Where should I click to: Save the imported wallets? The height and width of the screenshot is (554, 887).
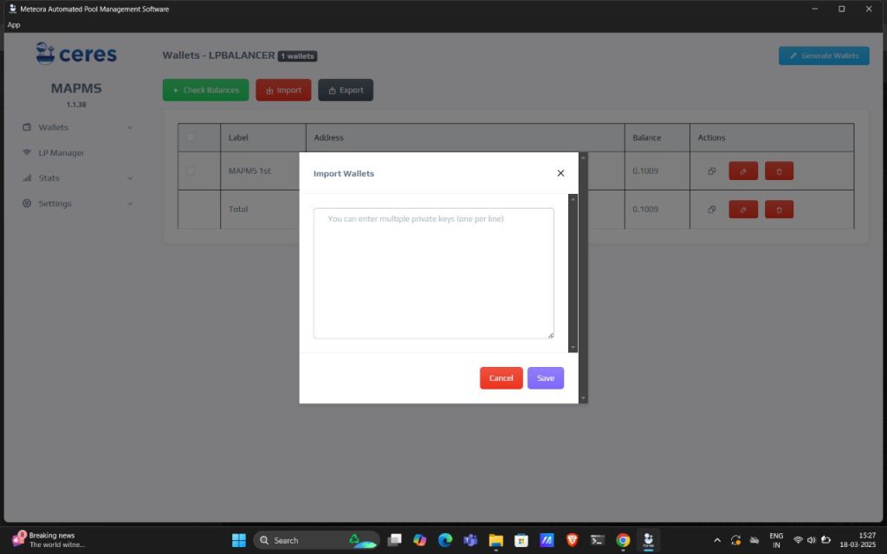546,378
